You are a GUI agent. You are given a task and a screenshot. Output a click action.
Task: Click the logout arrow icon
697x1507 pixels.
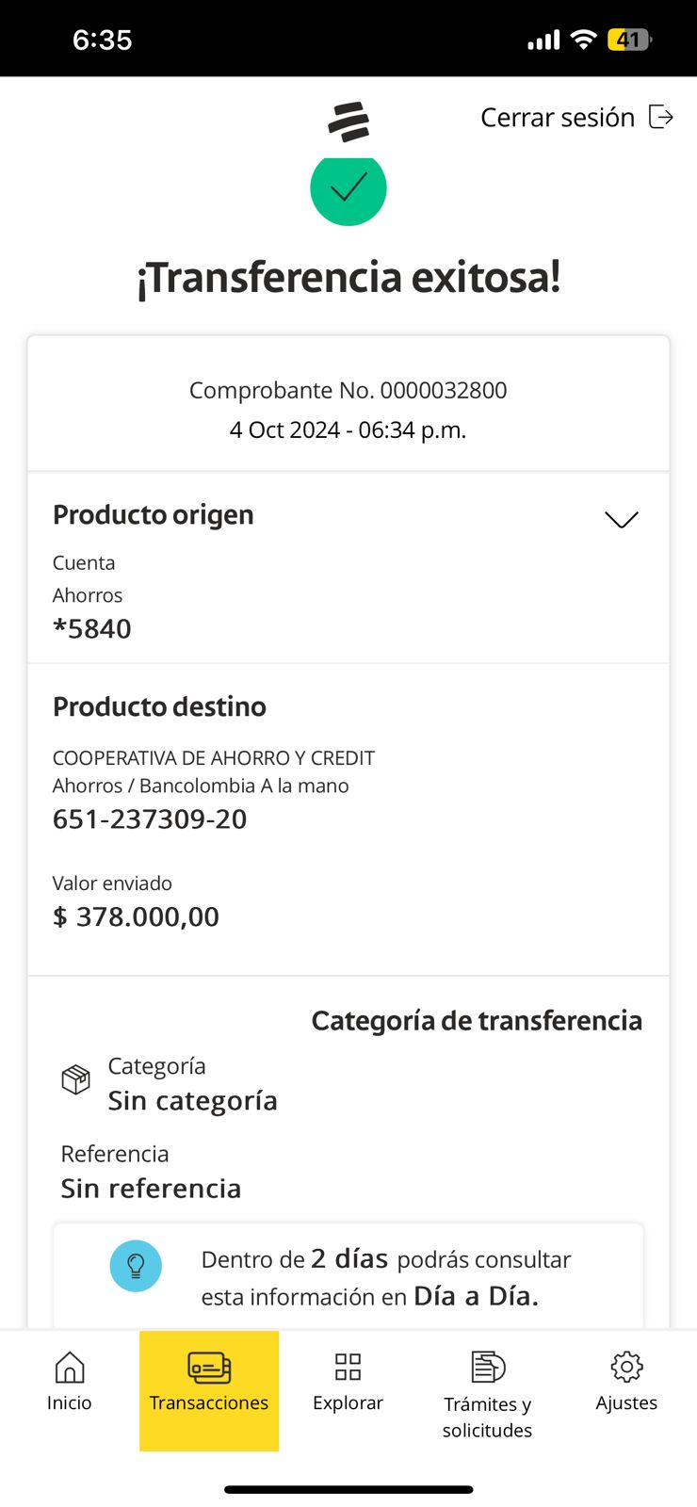[661, 118]
